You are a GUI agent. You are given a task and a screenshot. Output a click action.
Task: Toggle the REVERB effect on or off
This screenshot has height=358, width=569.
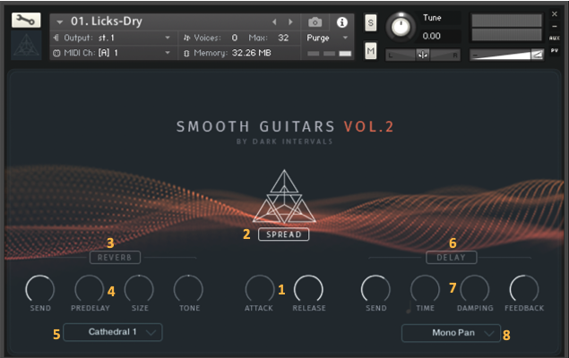115,258
